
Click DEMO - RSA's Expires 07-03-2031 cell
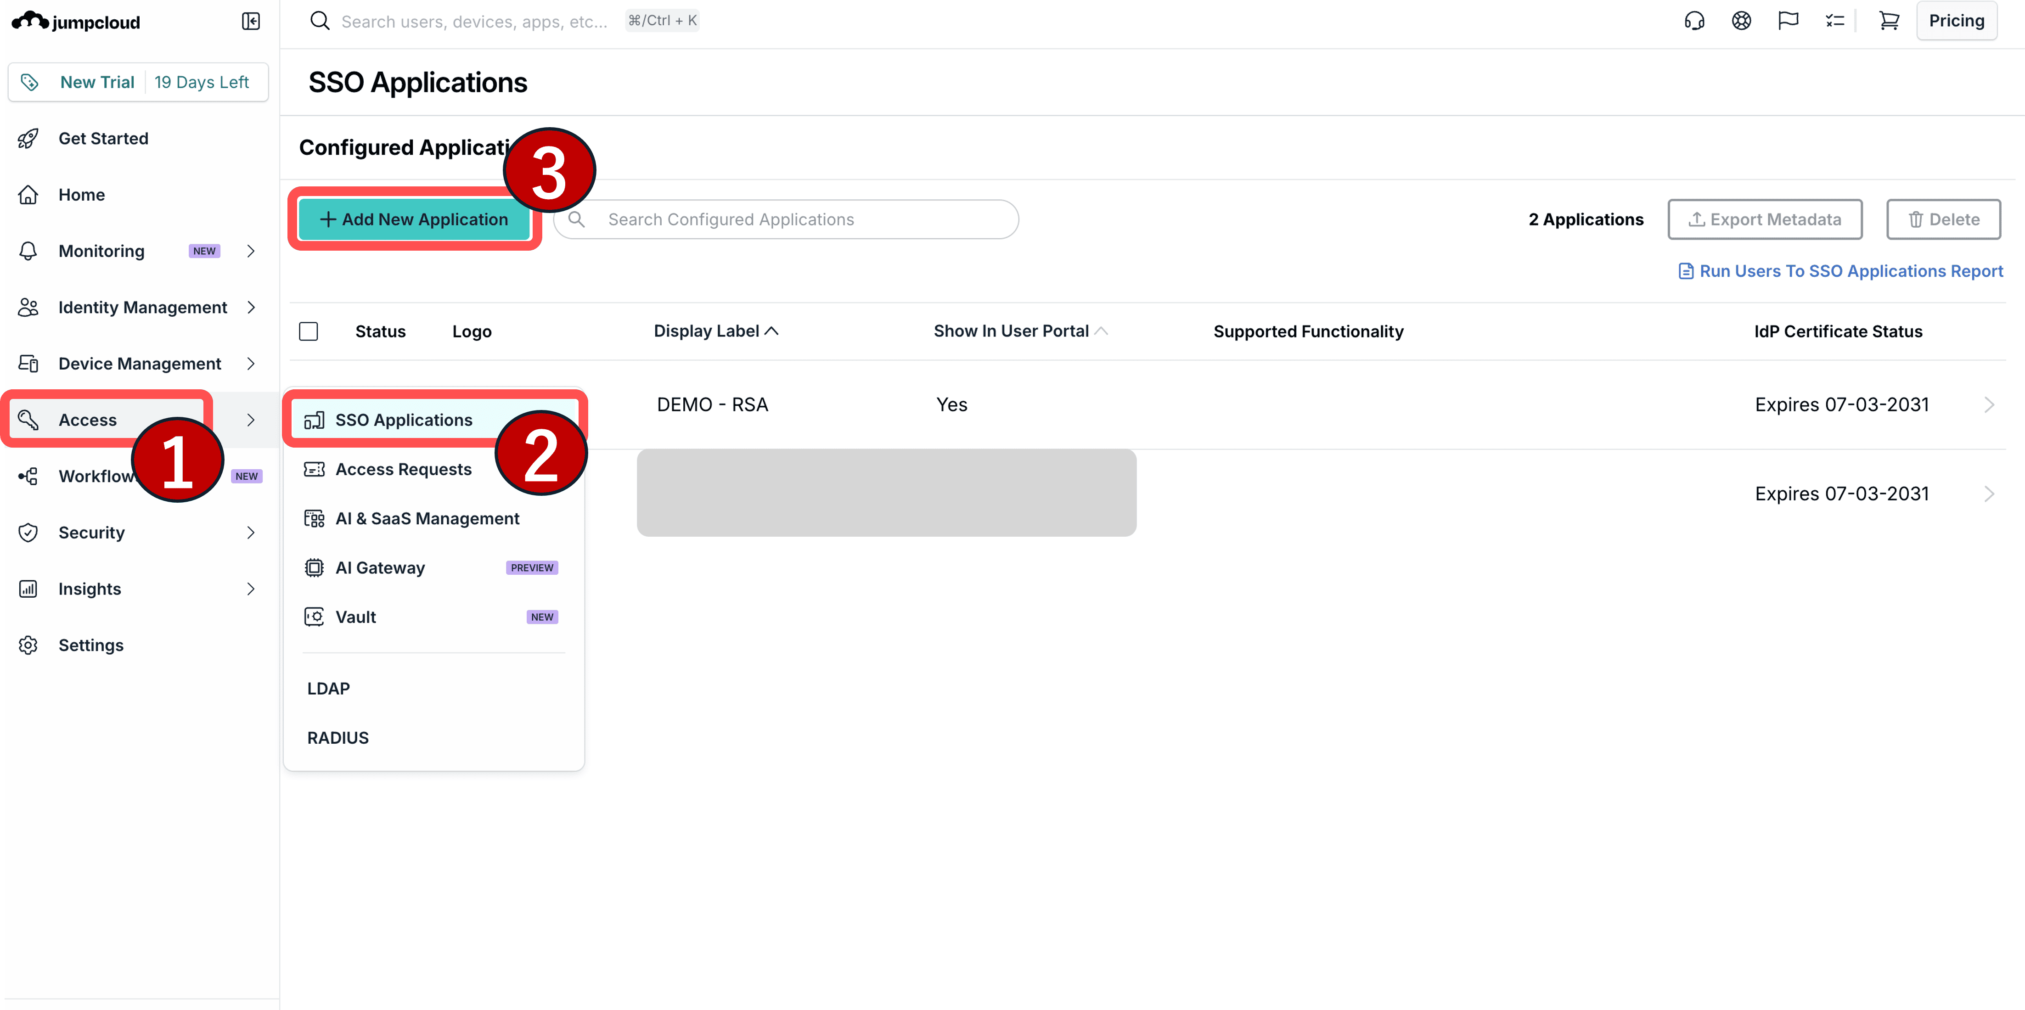point(1842,405)
